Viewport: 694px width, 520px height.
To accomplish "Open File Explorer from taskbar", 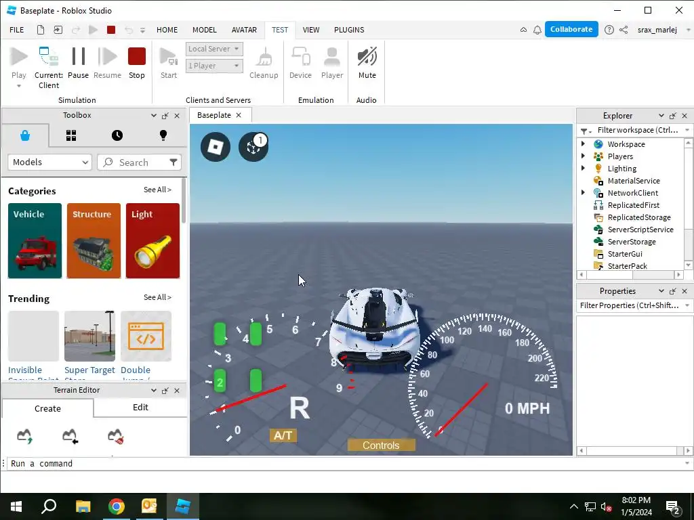I will coord(83,506).
